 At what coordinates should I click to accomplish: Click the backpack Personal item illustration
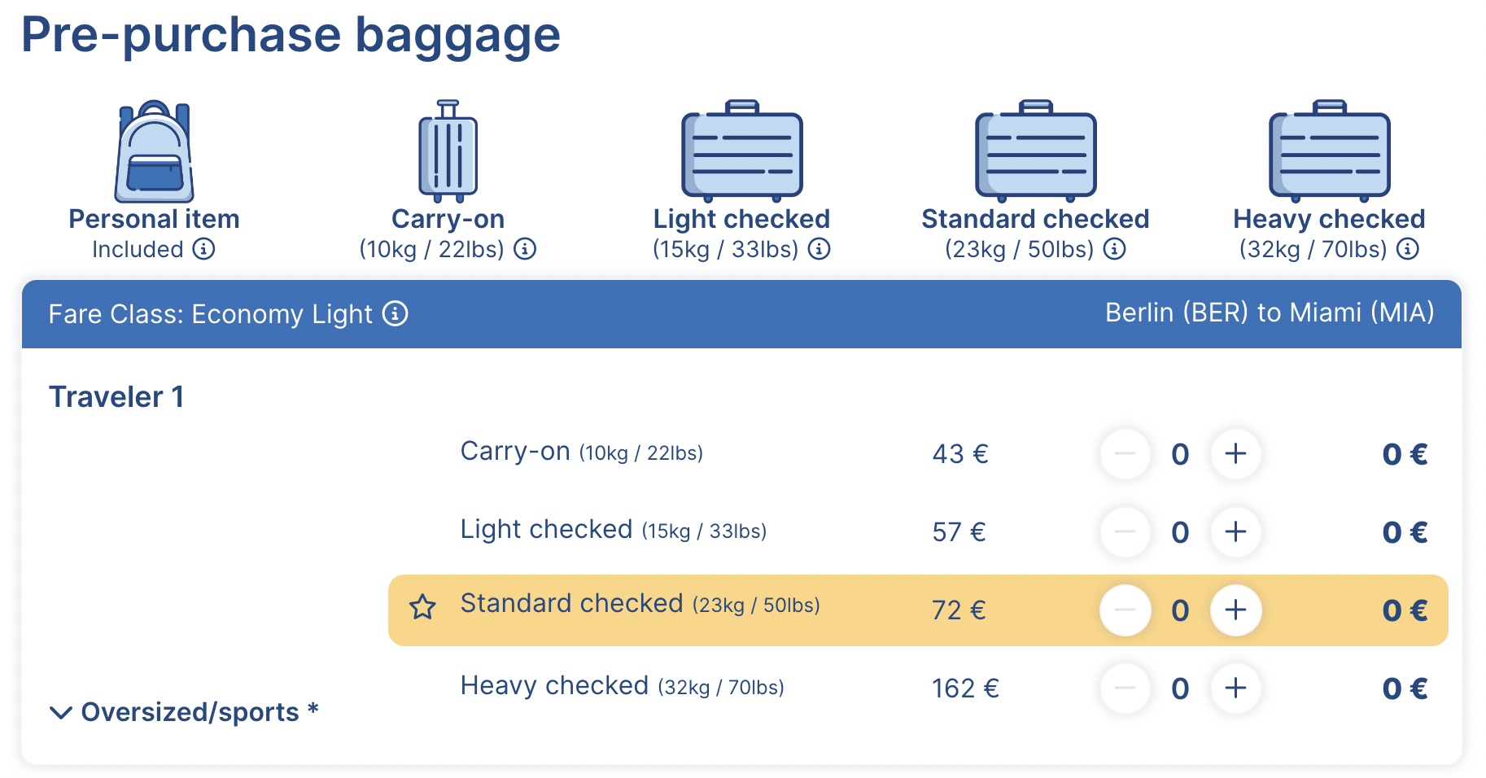pyautogui.click(x=155, y=151)
